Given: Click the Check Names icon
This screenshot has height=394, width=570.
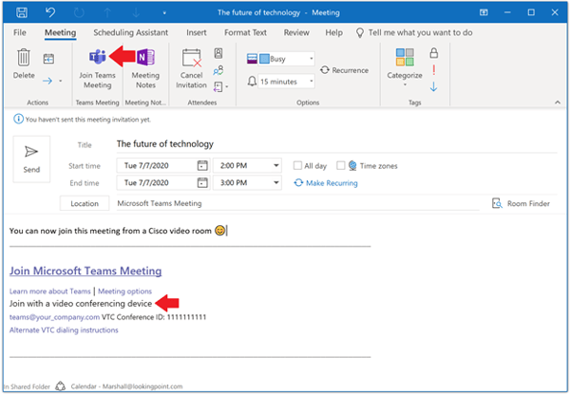Looking at the screenshot, I should 218,70.
